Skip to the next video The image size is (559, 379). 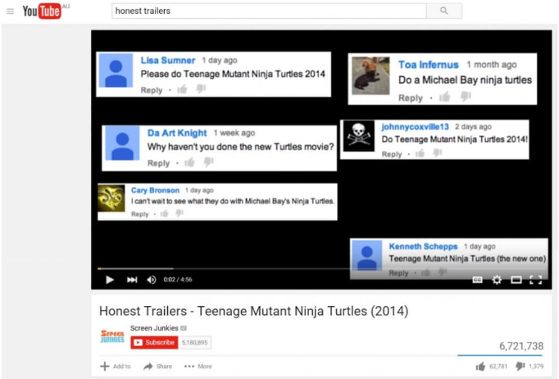(132, 280)
